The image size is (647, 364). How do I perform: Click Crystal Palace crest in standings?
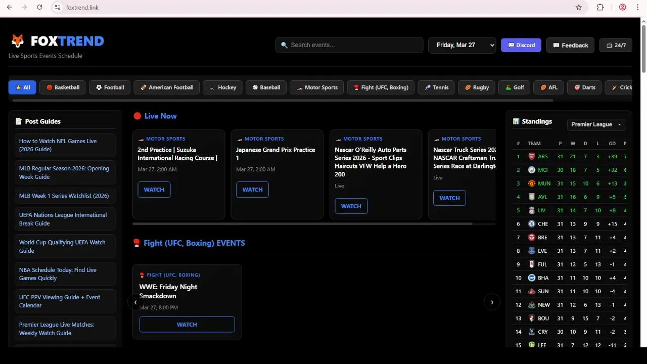[x=532, y=332]
